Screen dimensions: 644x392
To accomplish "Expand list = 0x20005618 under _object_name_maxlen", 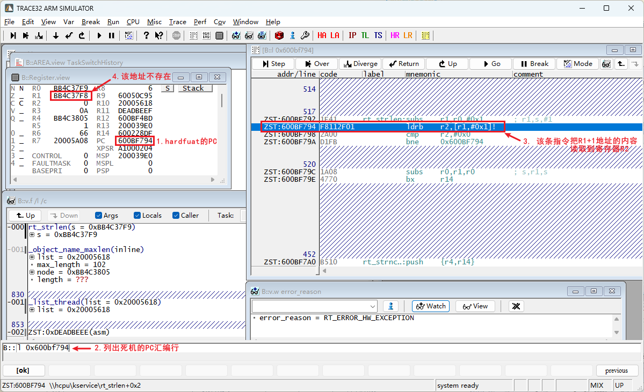I will [x=32, y=257].
